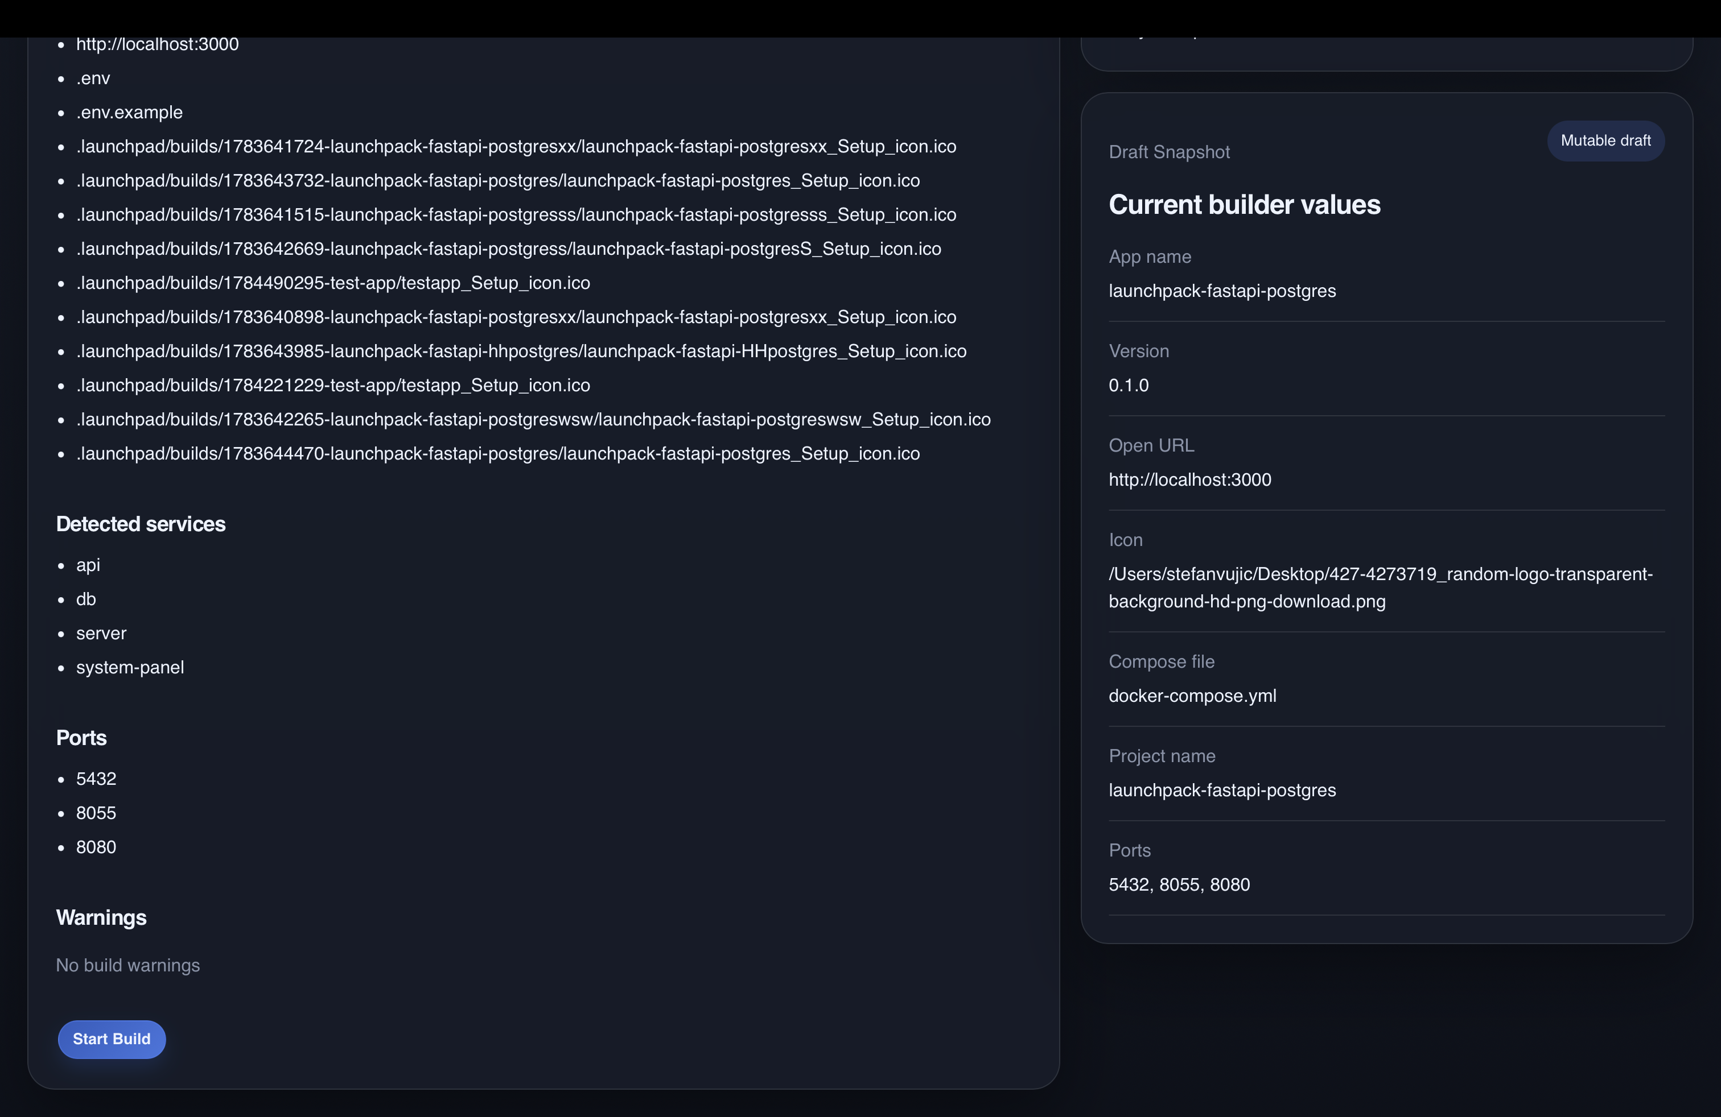
Task: Select the 1783644470 postgres icon path
Action: click(x=498, y=453)
